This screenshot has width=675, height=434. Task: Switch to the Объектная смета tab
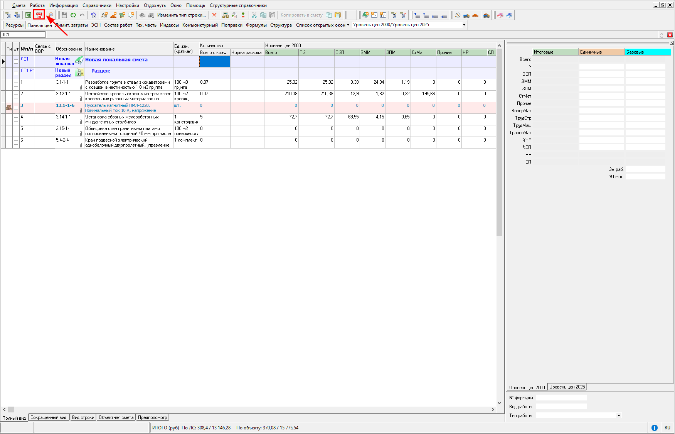click(x=116, y=417)
